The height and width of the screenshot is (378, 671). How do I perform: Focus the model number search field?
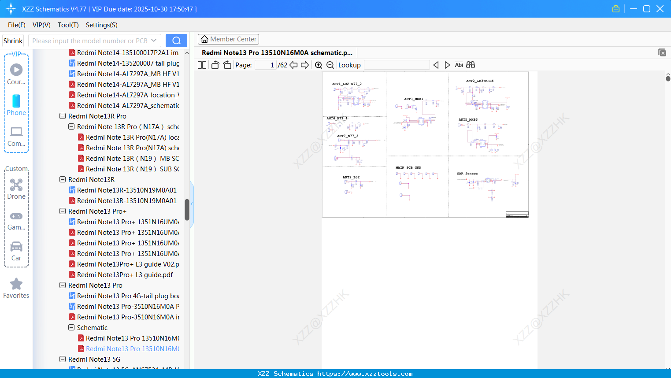click(x=89, y=41)
